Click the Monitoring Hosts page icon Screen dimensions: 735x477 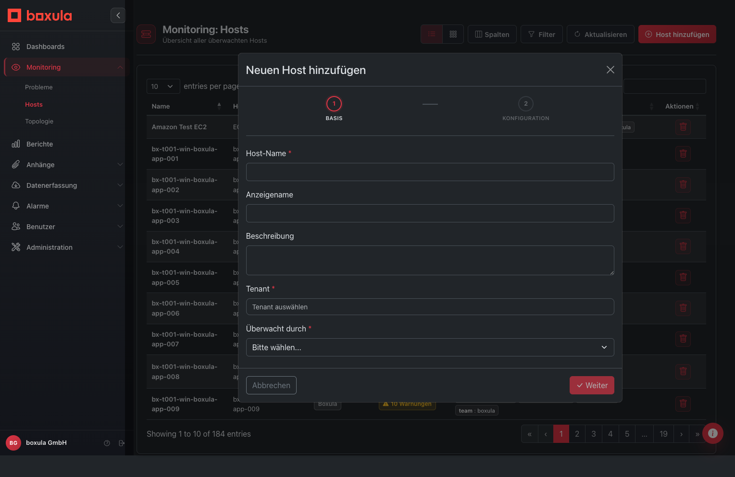tap(146, 34)
